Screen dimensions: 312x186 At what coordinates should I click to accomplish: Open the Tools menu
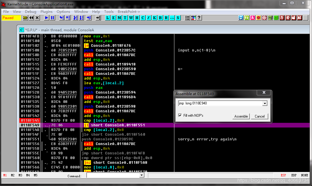(x=109, y=12)
